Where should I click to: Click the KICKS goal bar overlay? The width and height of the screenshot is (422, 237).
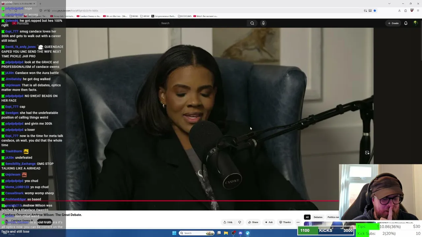(326, 230)
